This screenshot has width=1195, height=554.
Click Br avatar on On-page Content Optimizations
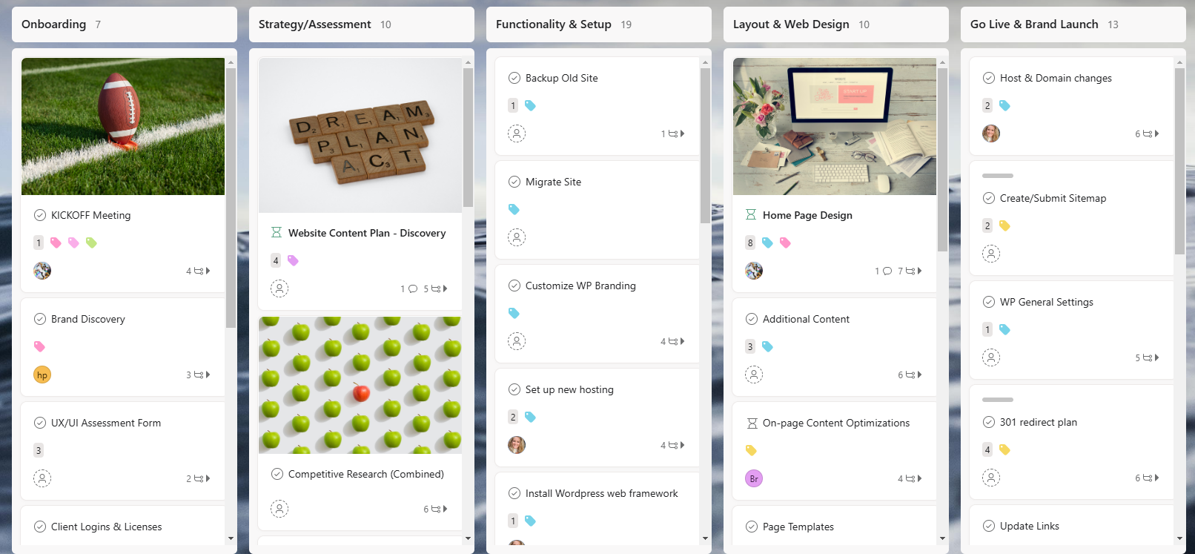tap(754, 478)
